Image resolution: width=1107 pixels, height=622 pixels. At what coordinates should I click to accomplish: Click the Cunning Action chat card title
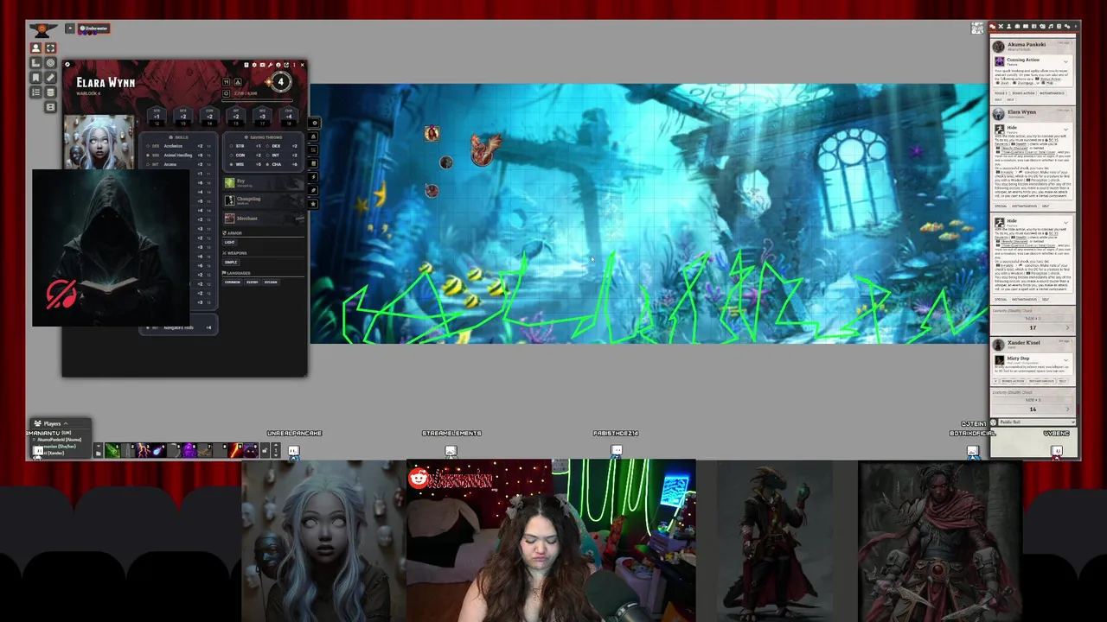pyautogui.click(x=1023, y=60)
